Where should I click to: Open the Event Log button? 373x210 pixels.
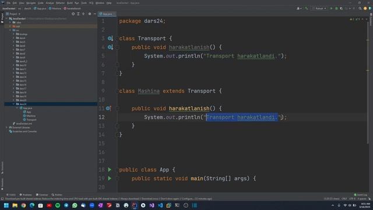361,195
